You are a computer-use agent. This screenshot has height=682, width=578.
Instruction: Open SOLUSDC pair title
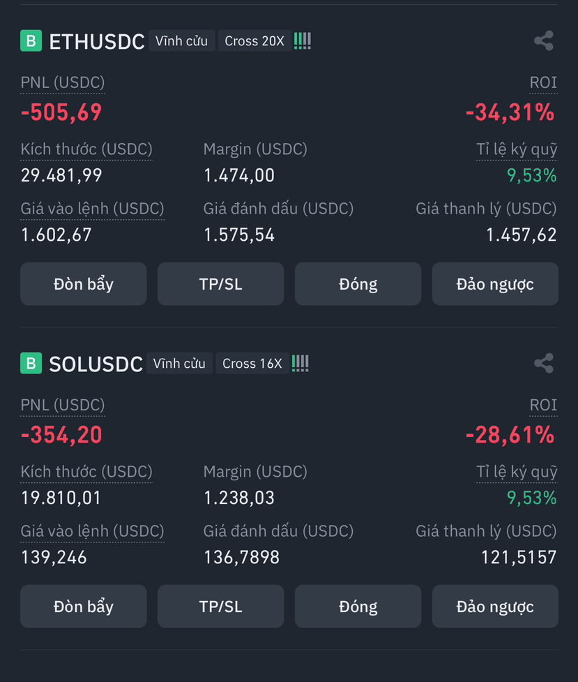point(96,364)
